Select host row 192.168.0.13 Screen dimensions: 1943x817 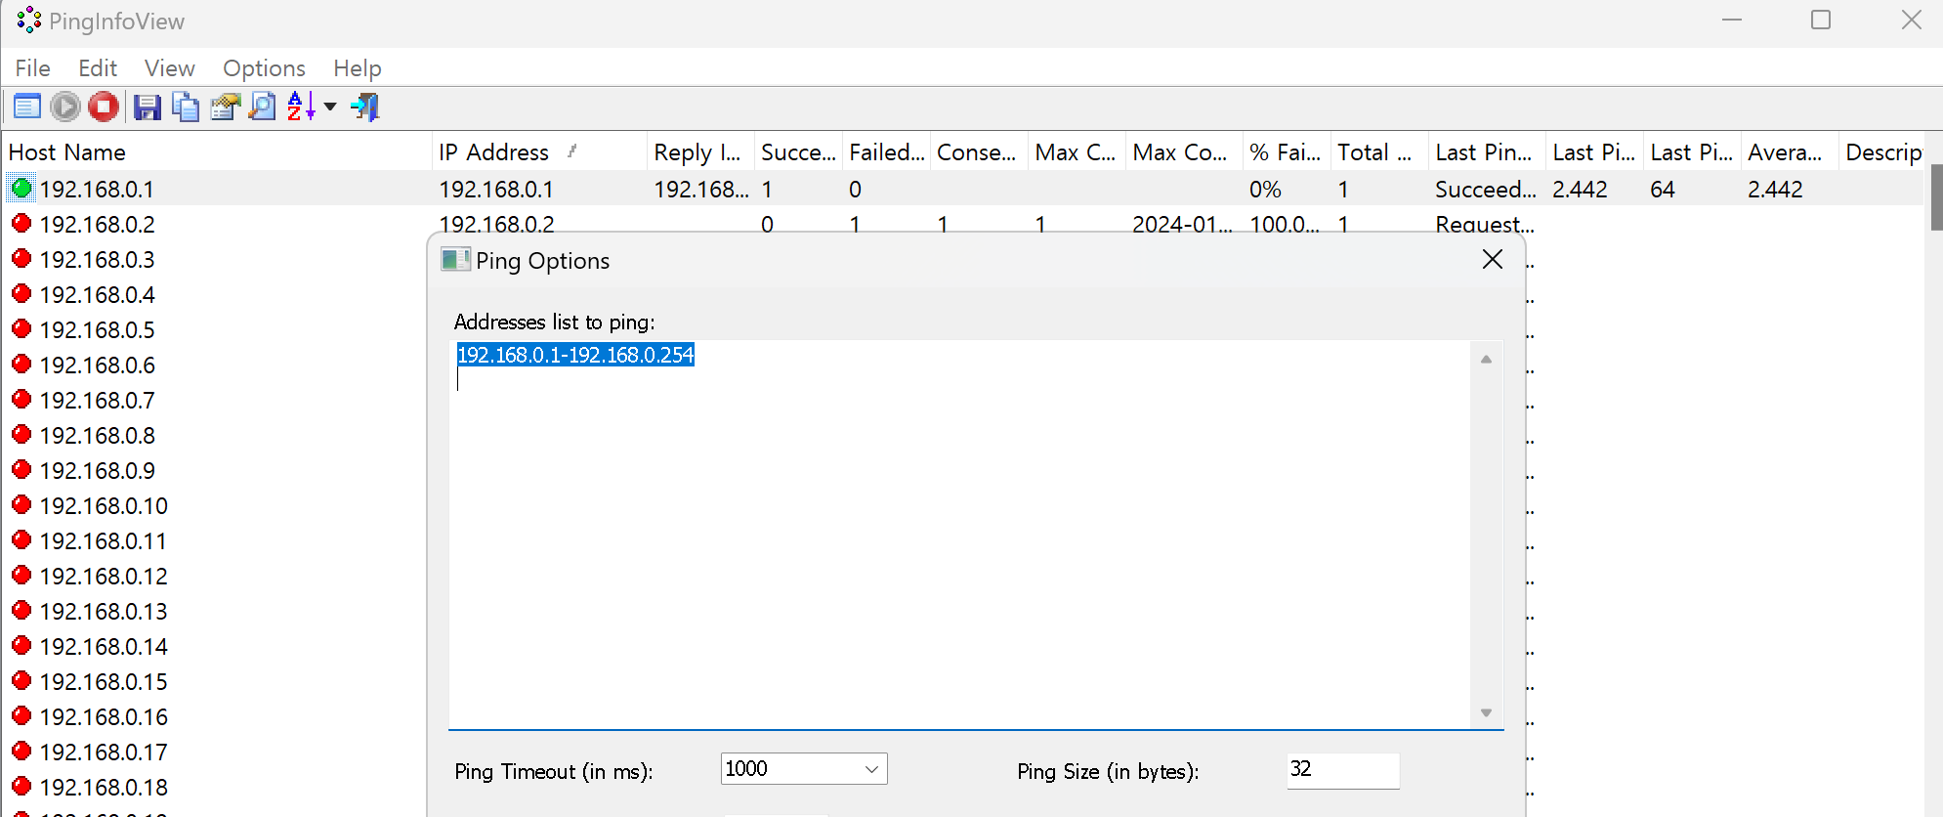(x=104, y=611)
